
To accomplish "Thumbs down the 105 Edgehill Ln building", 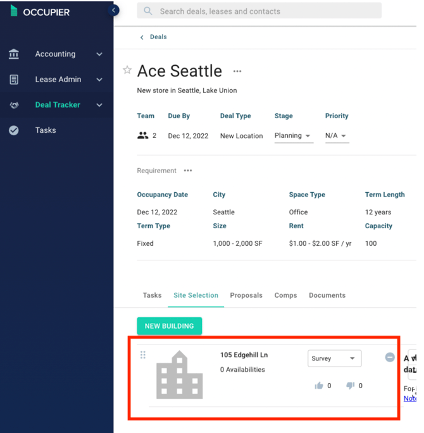I will pos(350,386).
